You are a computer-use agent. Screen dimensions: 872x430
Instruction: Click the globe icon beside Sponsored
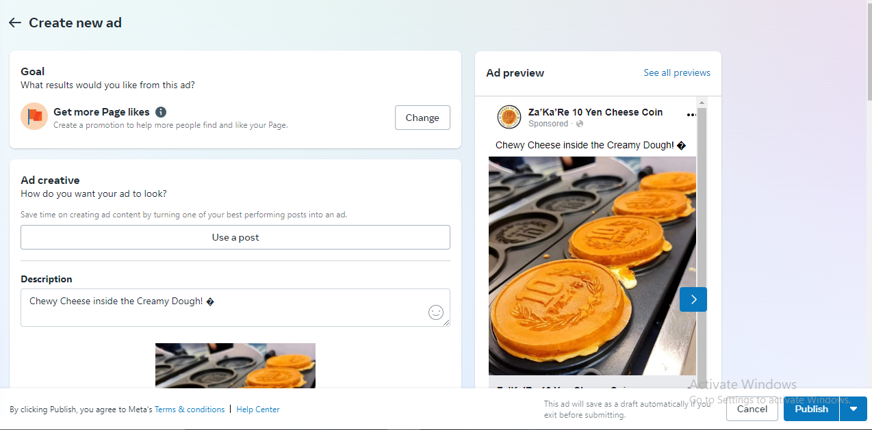tap(580, 124)
